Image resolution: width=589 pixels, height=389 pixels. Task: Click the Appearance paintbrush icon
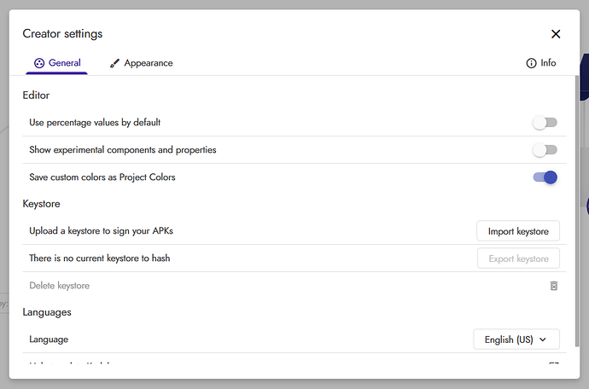point(114,63)
